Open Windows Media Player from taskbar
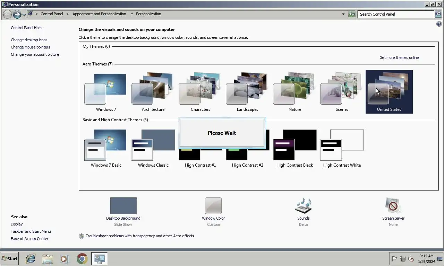The height and width of the screenshot is (266, 444). point(64,259)
